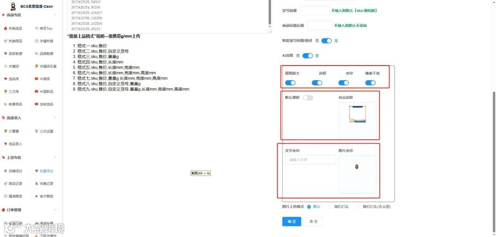Open 采集记录 sidebar entry
This screenshot has width=496, height=237.
pos(44,184)
